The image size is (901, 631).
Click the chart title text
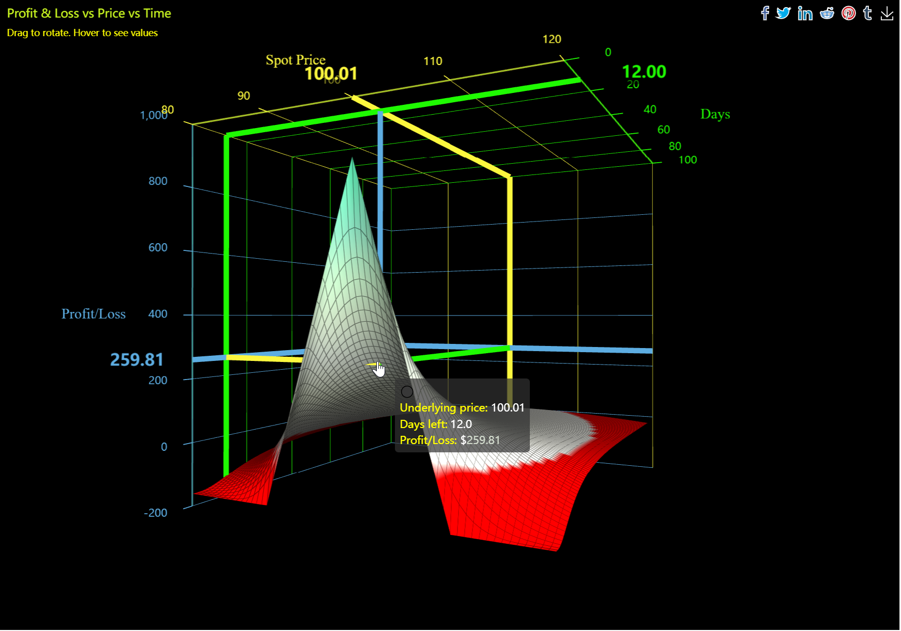tap(89, 13)
